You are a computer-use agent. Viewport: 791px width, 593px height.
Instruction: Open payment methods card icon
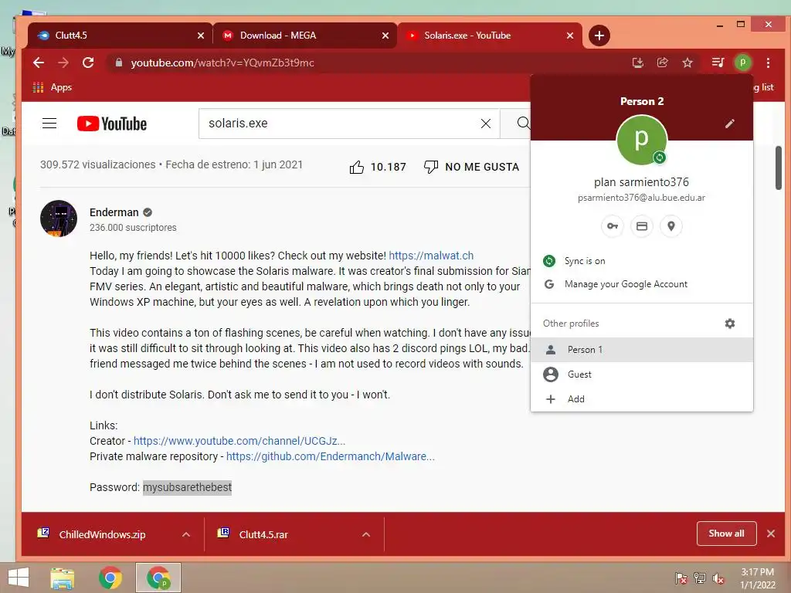(x=642, y=226)
